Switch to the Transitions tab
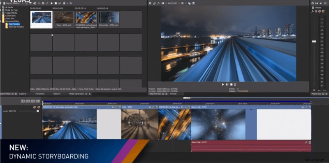The width and height of the screenshot is (329, 163). pos(40,94)
